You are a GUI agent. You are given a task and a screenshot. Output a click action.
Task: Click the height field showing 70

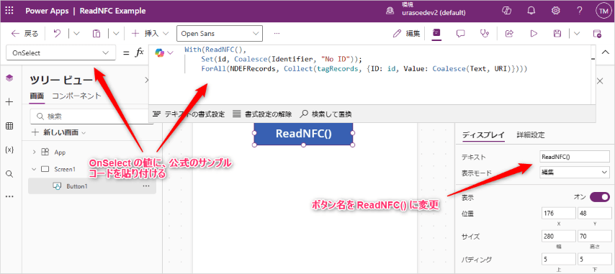(x=594, y=237)
